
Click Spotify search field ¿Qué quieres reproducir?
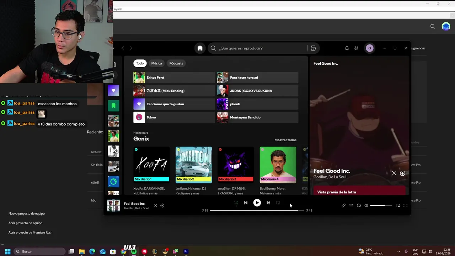[261, 48]
